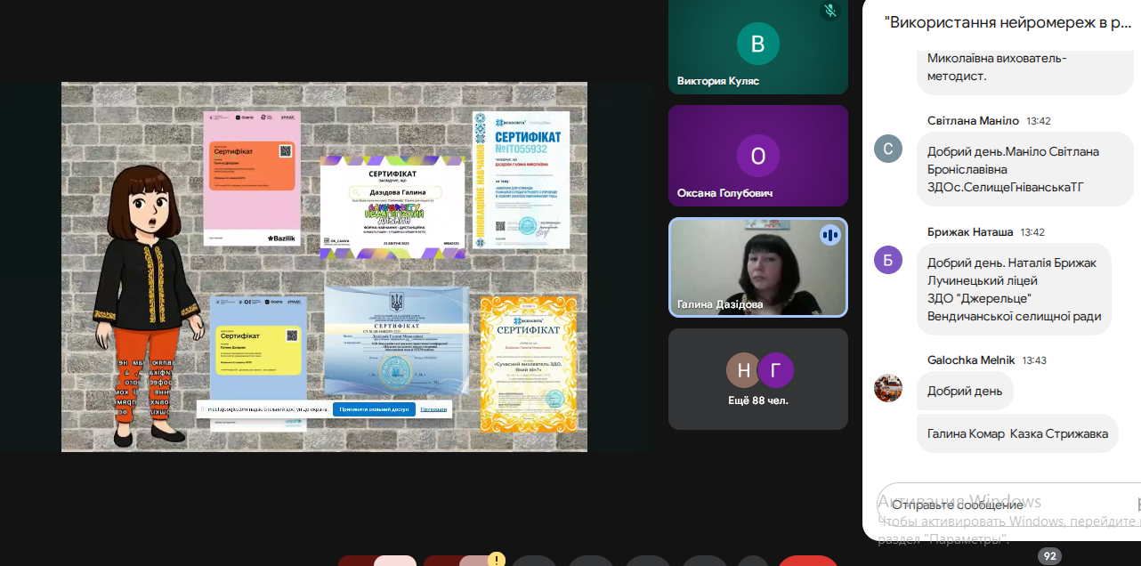1141x566 pixels.
Task: Click the red leave call button
Action: [x=807, y=562]
